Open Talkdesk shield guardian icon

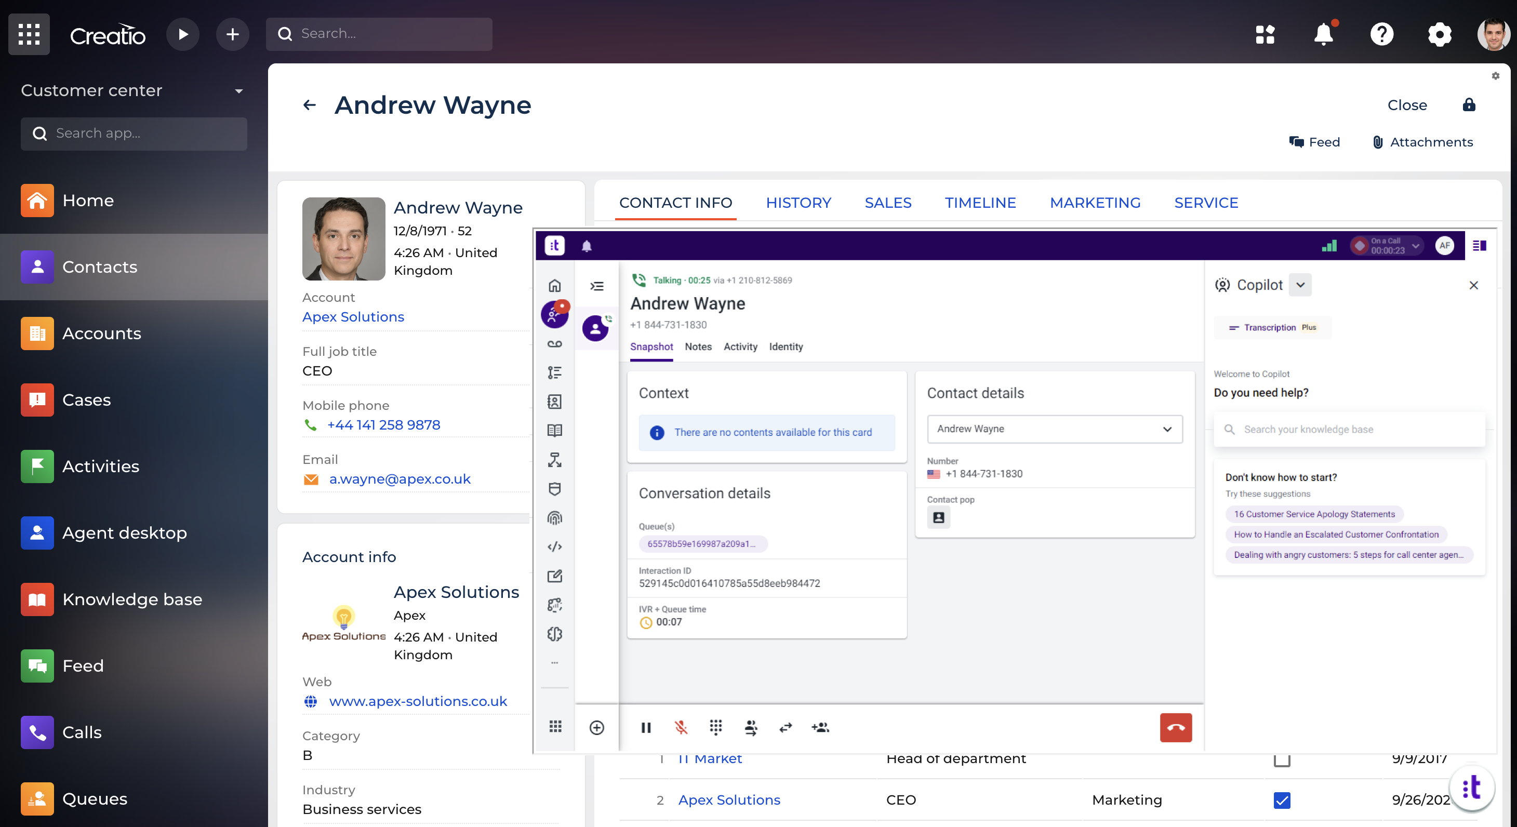(x=554, y=489)
